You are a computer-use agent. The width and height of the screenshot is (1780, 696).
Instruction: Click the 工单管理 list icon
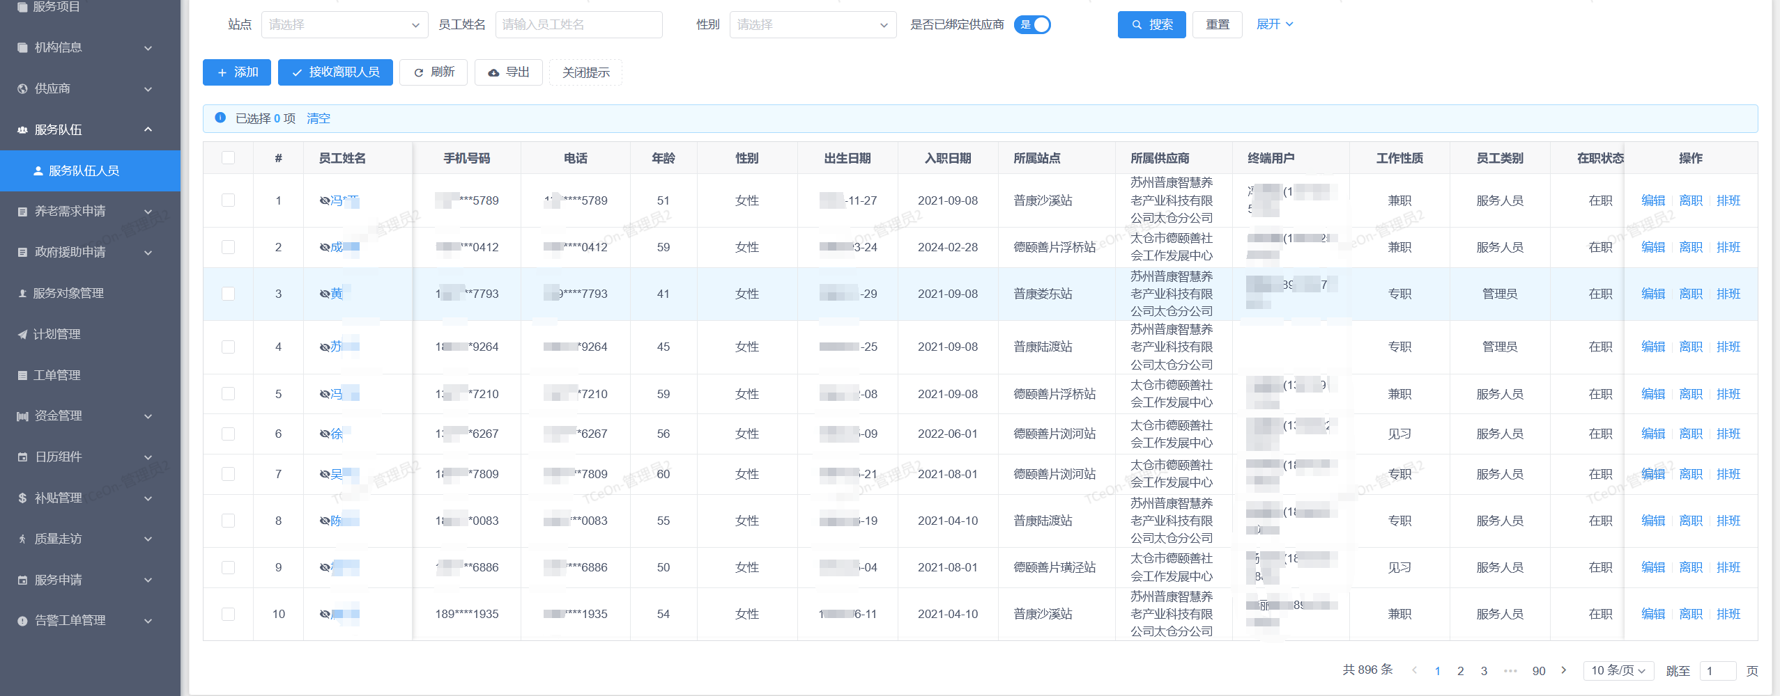click(22, 375)
